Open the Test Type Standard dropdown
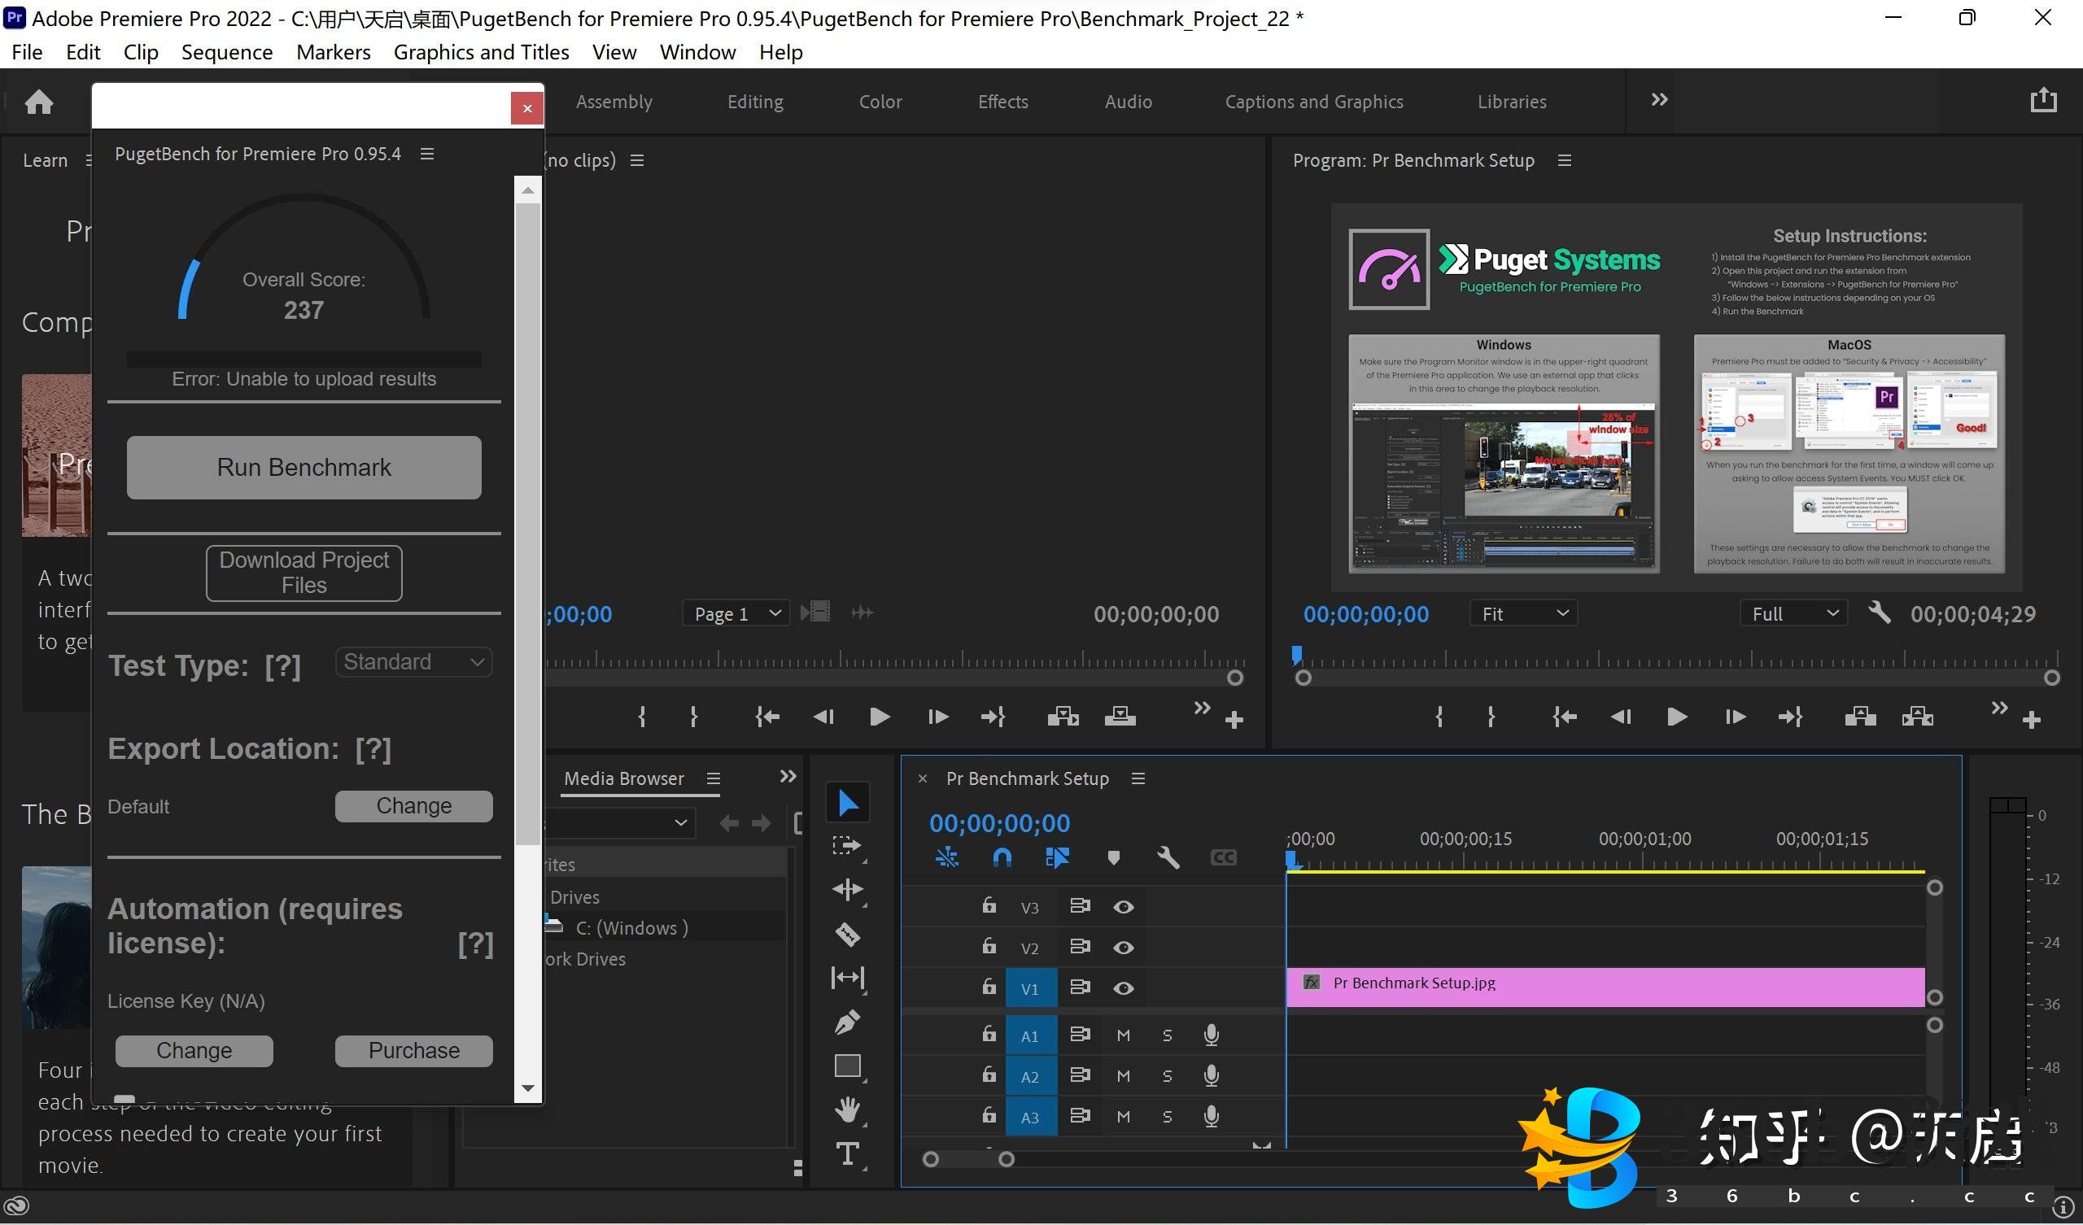 tap(413, 662)
